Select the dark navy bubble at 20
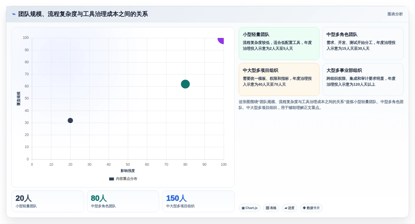Screen dimensions: 415x224 point(70,120)
